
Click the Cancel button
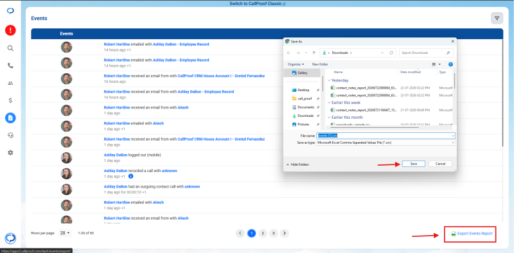click(440, 164)
